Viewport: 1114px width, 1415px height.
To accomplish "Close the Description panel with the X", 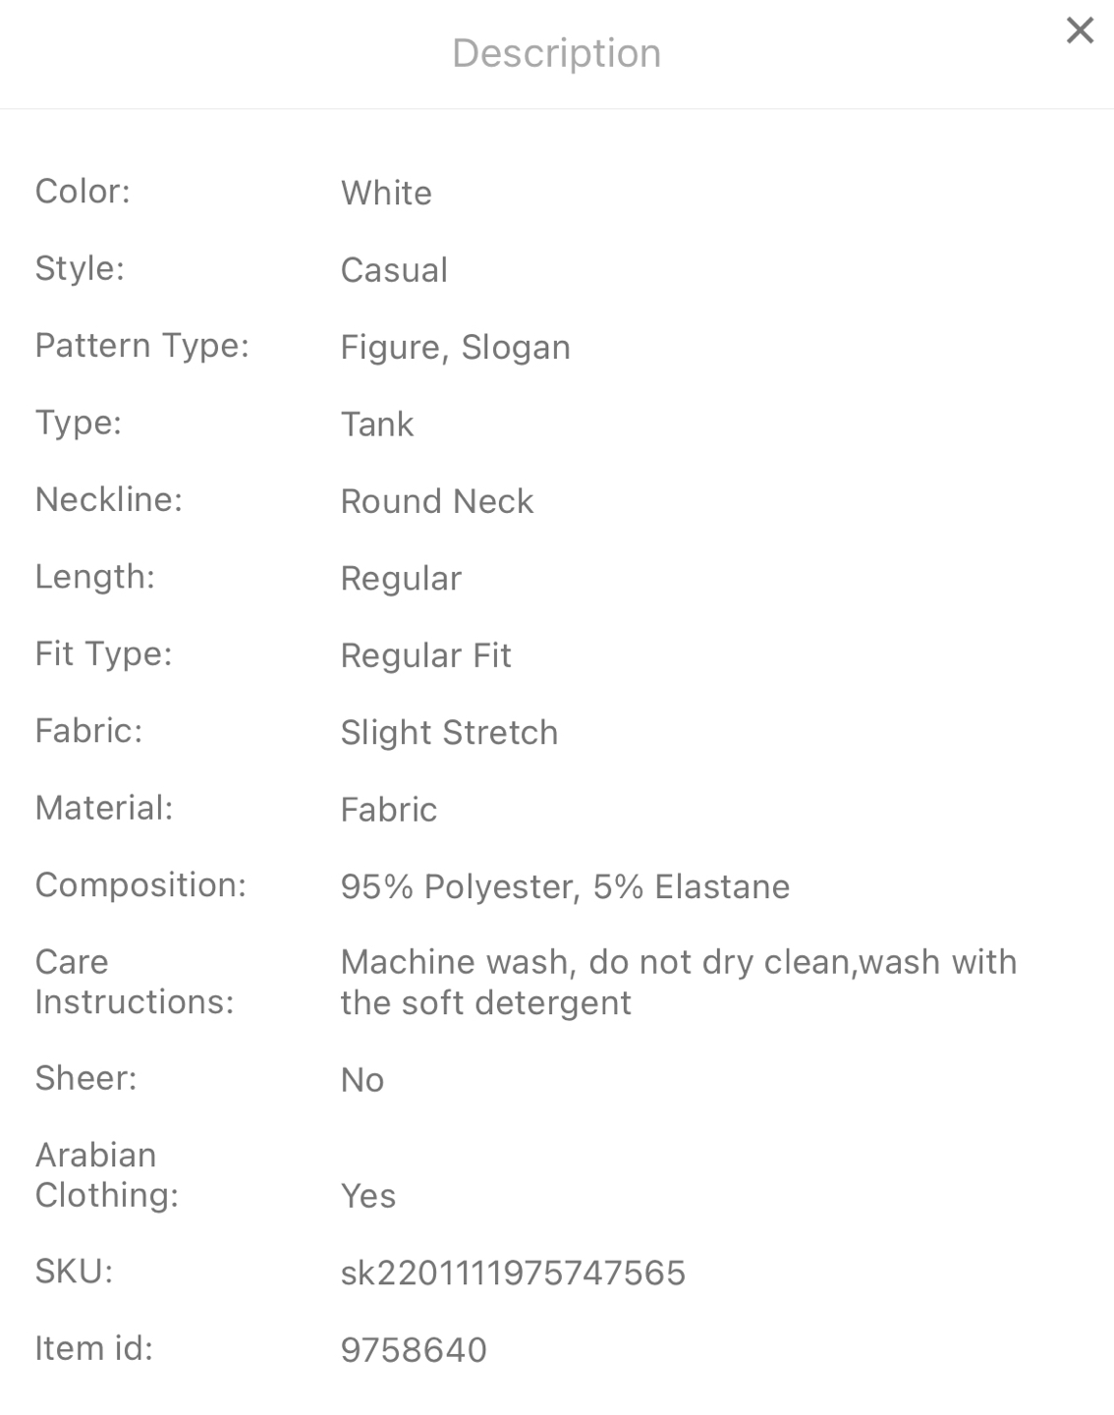I will [1080, 30].
